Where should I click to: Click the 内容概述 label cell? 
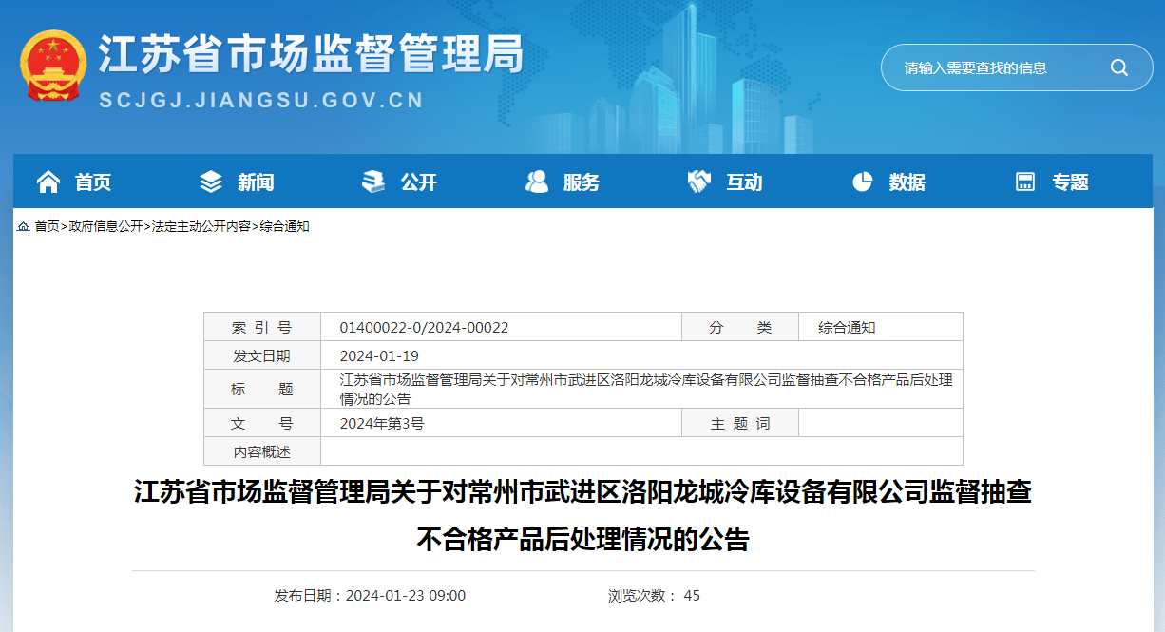pos(262,451)
